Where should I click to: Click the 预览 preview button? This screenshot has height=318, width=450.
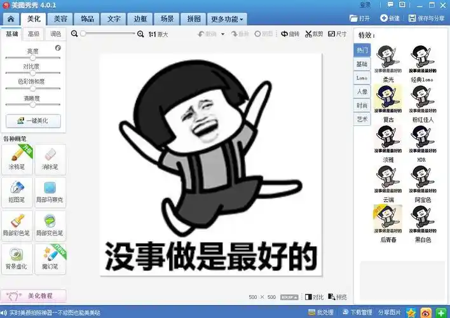(x=337, y=297)
